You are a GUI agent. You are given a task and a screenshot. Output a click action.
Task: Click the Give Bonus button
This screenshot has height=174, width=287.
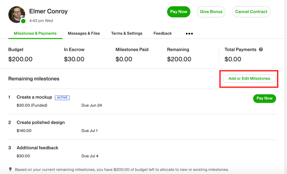coord(211,12)
